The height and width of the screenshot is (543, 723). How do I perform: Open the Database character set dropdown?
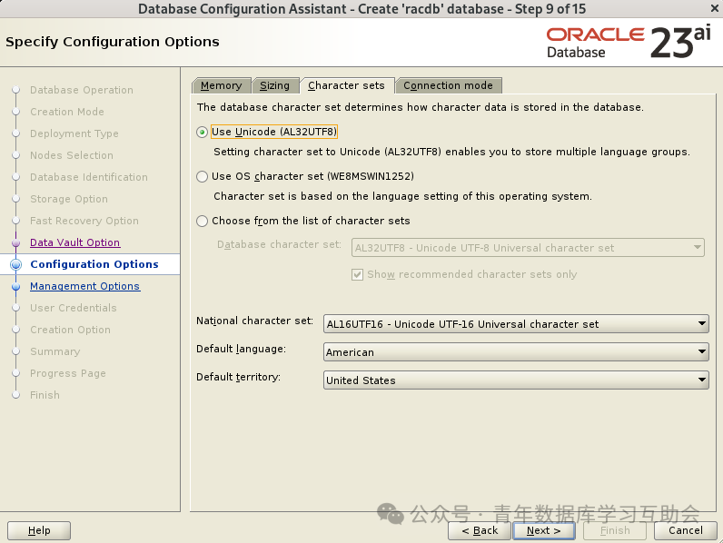click(528, 248)
